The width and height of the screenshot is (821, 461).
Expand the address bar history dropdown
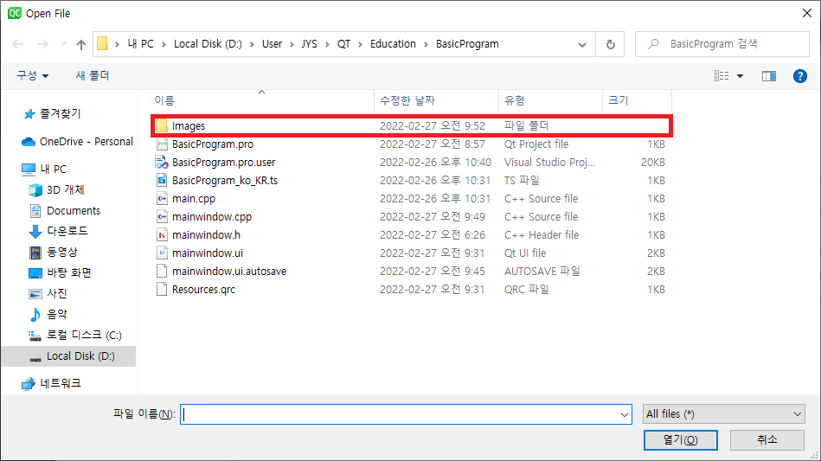[x=581, y=44]
